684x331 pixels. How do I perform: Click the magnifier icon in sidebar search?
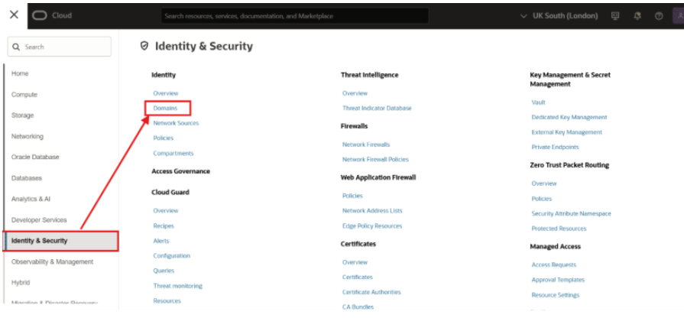pyautogui.click(x=15, y=47)
